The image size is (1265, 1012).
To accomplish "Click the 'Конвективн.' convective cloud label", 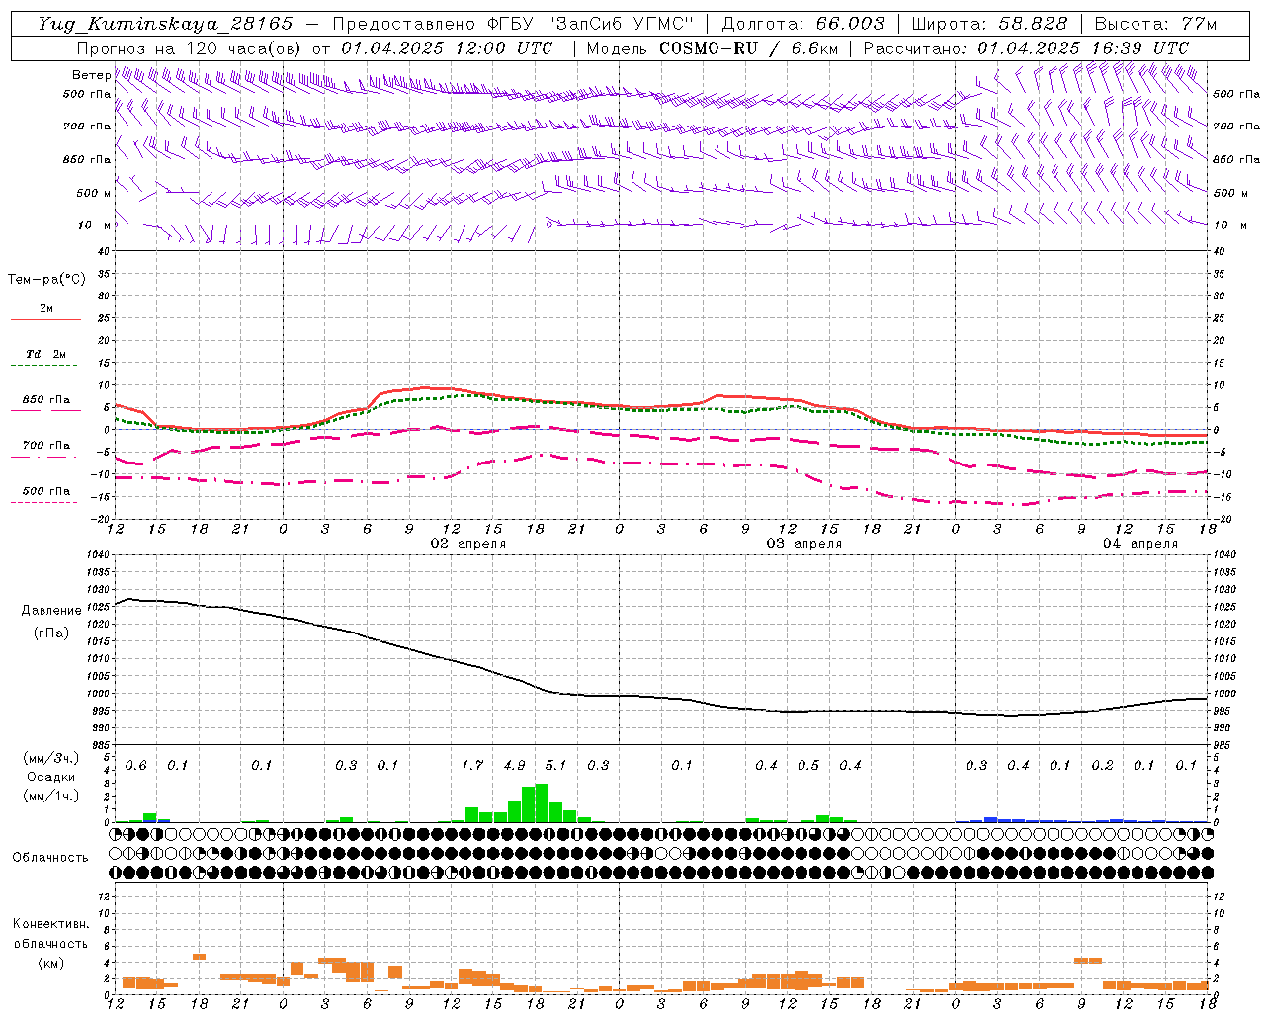I will pos(50,924).
